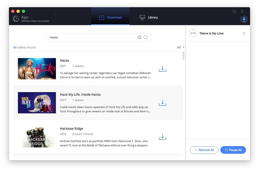Click the 40 videos found label

click(x=24, y=47)
